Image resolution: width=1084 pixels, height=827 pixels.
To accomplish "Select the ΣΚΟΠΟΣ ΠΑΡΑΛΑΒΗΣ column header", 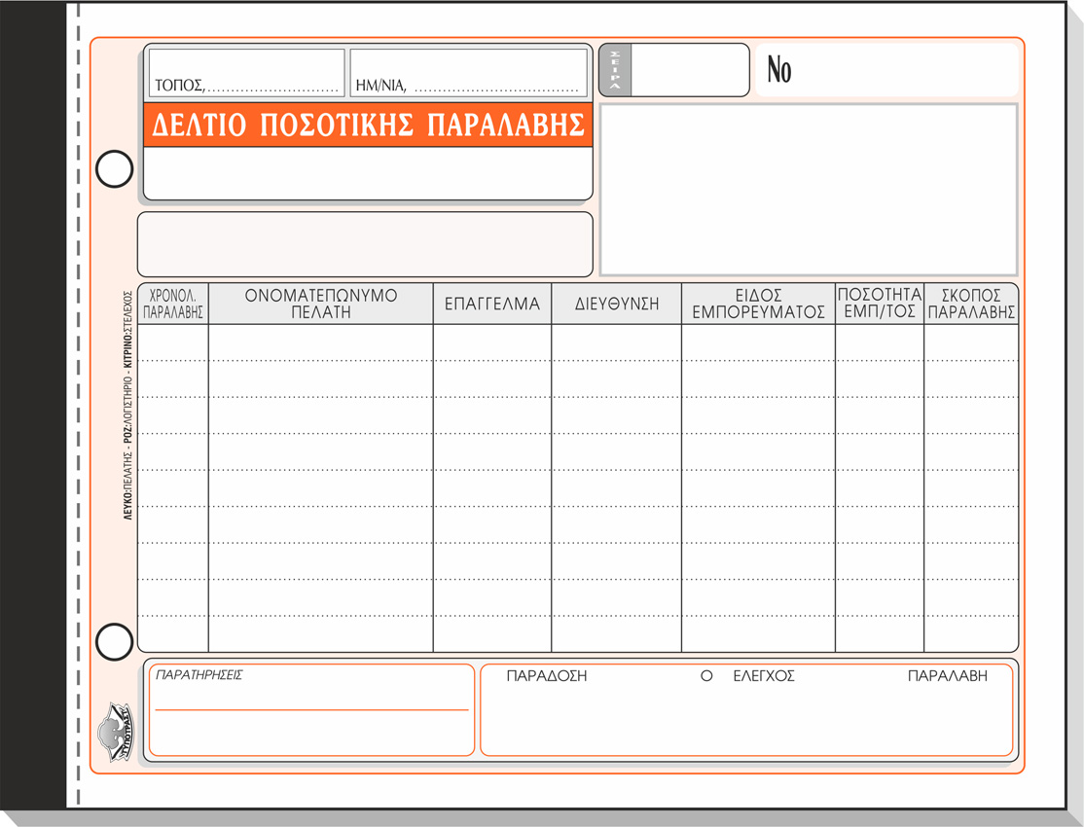I will pyautogui.click(x=971, y=304).
